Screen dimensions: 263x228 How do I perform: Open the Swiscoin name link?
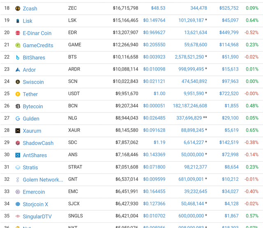33,82
